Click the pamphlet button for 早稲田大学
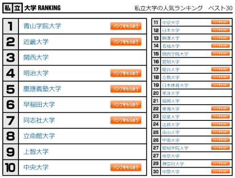The width and height of the screenshot is (235, 178). 126,105
